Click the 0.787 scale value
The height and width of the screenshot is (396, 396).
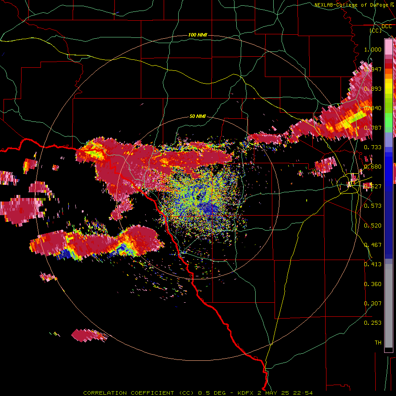373,128
